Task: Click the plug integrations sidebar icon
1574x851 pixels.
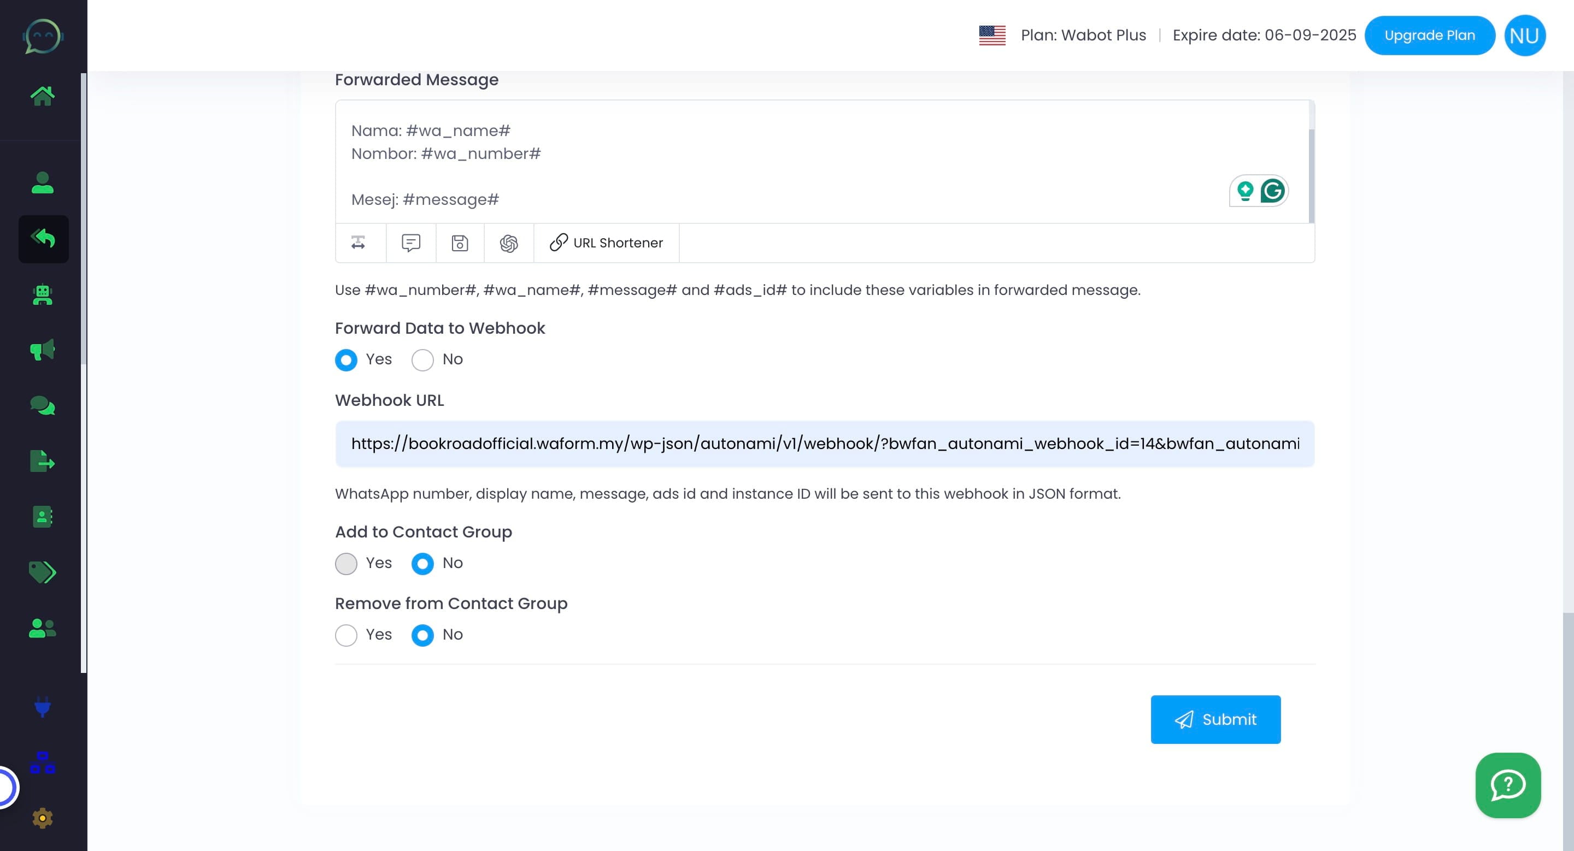Action: point(42,706)
